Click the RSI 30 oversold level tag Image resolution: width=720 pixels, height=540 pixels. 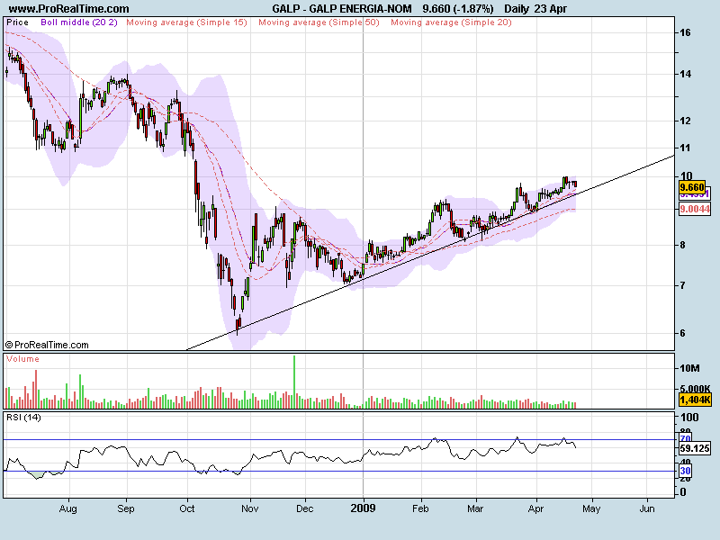coord(685,471)
